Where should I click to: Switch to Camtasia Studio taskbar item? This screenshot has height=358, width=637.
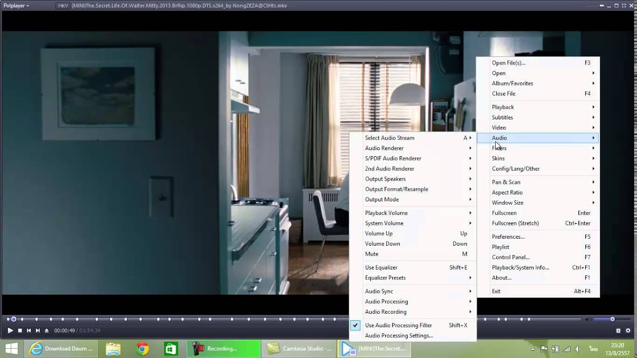300,349
